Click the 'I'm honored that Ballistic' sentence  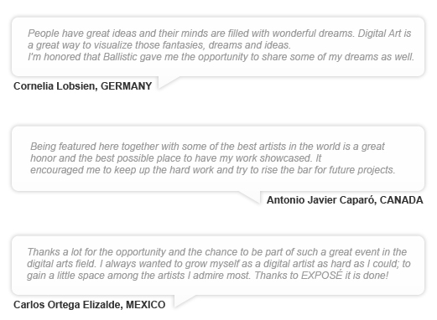point(221,57)
